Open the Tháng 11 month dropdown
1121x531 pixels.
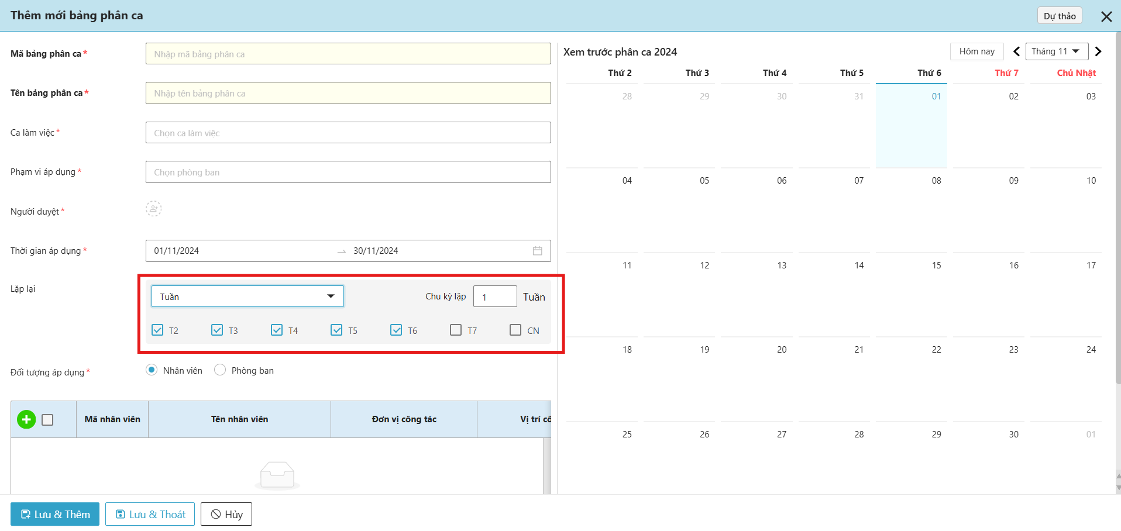click(x=1056, y=51)
